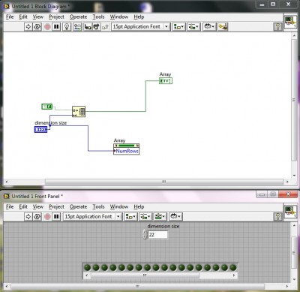The image size is (300, 292).
Task: Click Step Over button in Block Diagram
Action: pyautogui.click(x=96, y=27)
